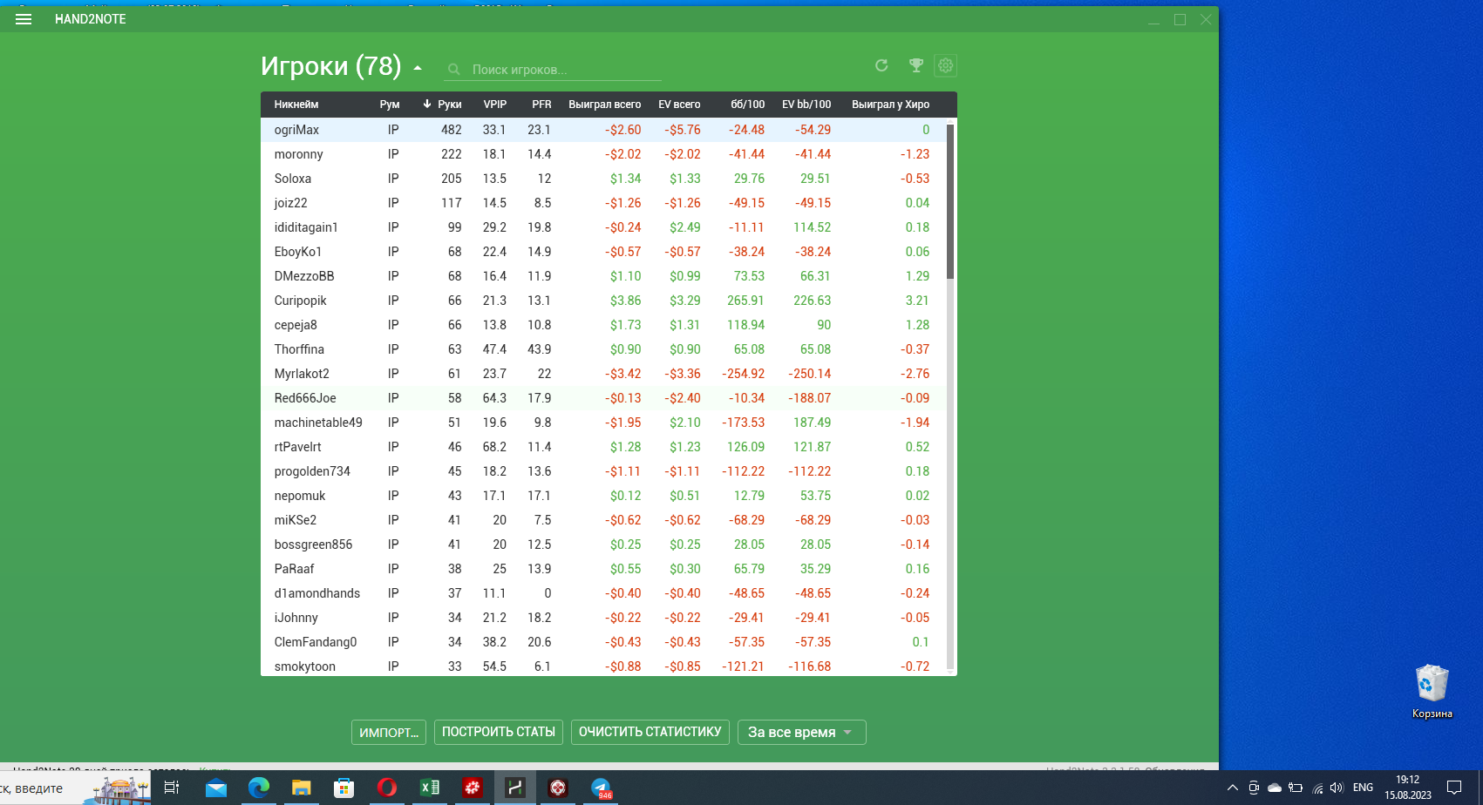
Task: Select player Soloxa row
Action: (x=603, y=179)
